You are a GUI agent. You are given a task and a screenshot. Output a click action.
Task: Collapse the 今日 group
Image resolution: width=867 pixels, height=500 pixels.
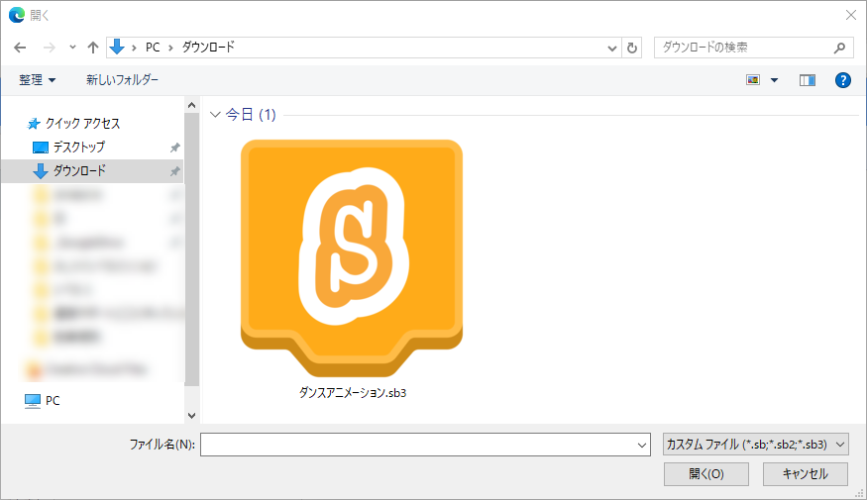tap(216, 116)
